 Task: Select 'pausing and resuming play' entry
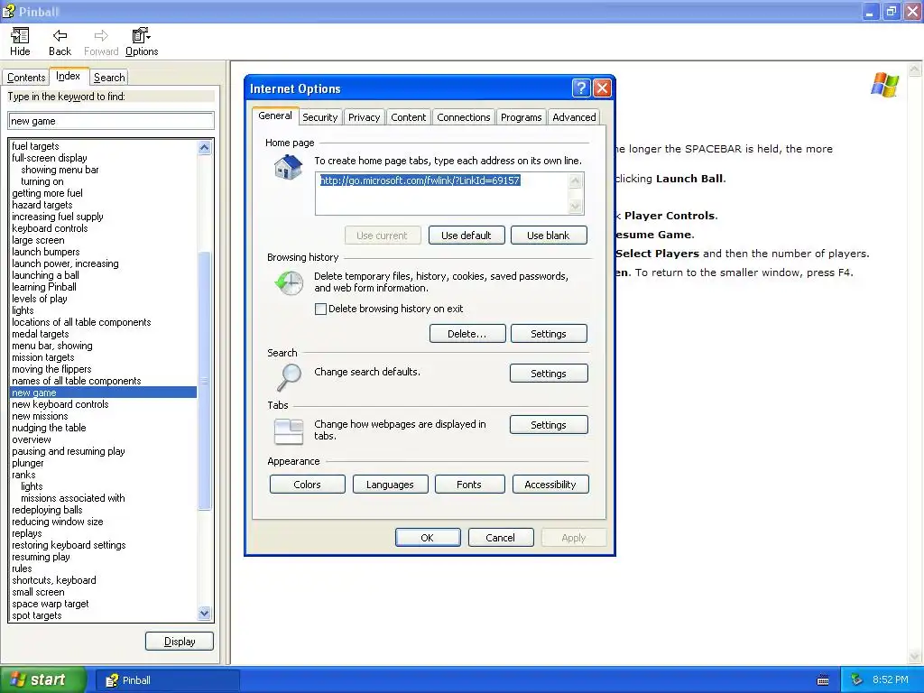point(69,451)
